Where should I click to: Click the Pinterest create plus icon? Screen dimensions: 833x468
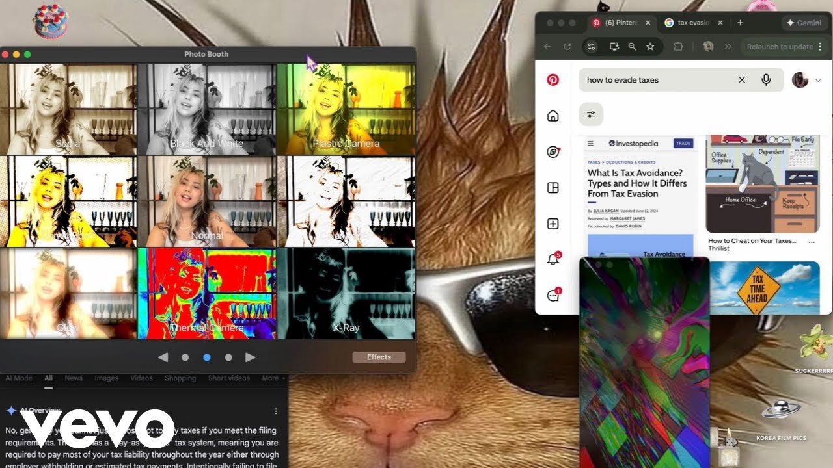tap(553, 224)
